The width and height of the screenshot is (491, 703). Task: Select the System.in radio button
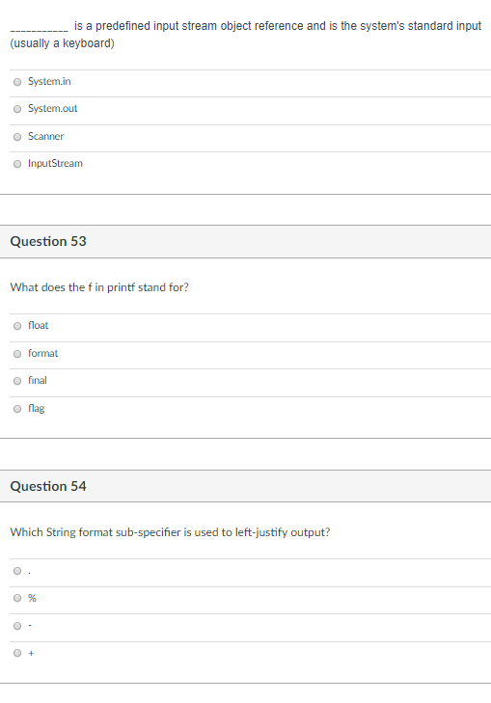click(17, 82)
